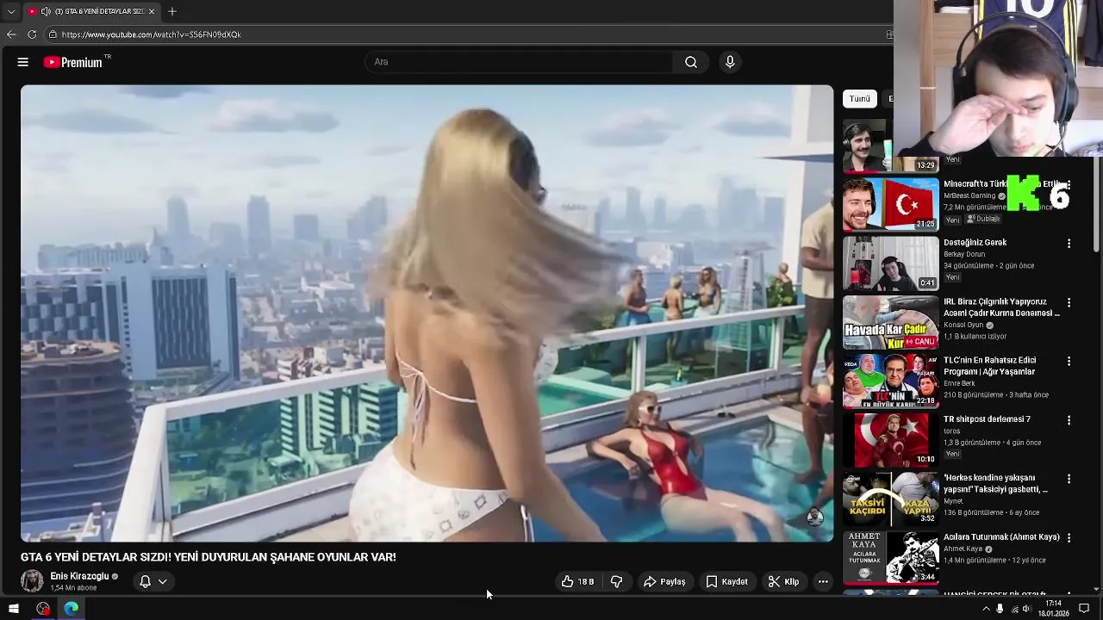Share the video with Paylaş
1103x620 pixels.
(664, 582)
